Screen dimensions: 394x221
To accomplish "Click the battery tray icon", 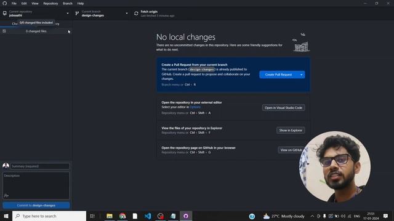I will pyautogui.click(x=337, y=216).
